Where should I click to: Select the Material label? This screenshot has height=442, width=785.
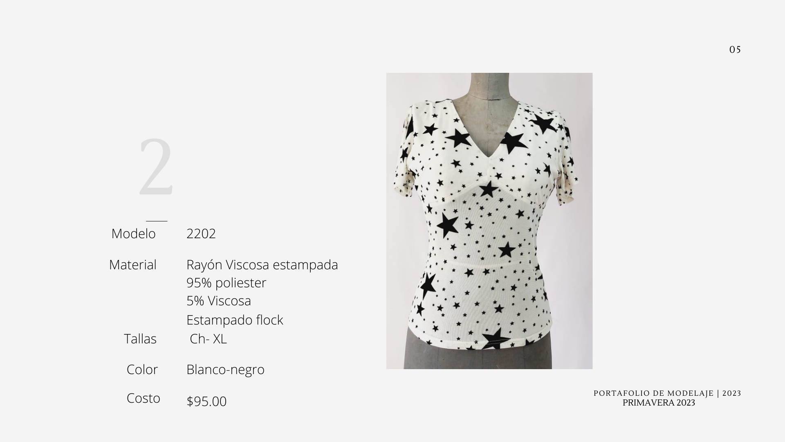(132, 265)
